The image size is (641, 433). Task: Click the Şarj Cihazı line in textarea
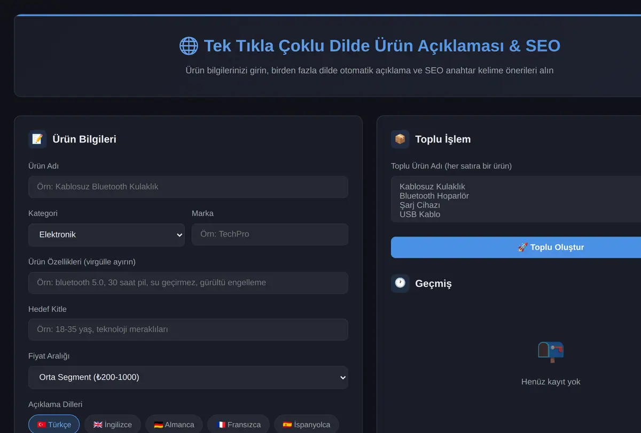(420, 205)
